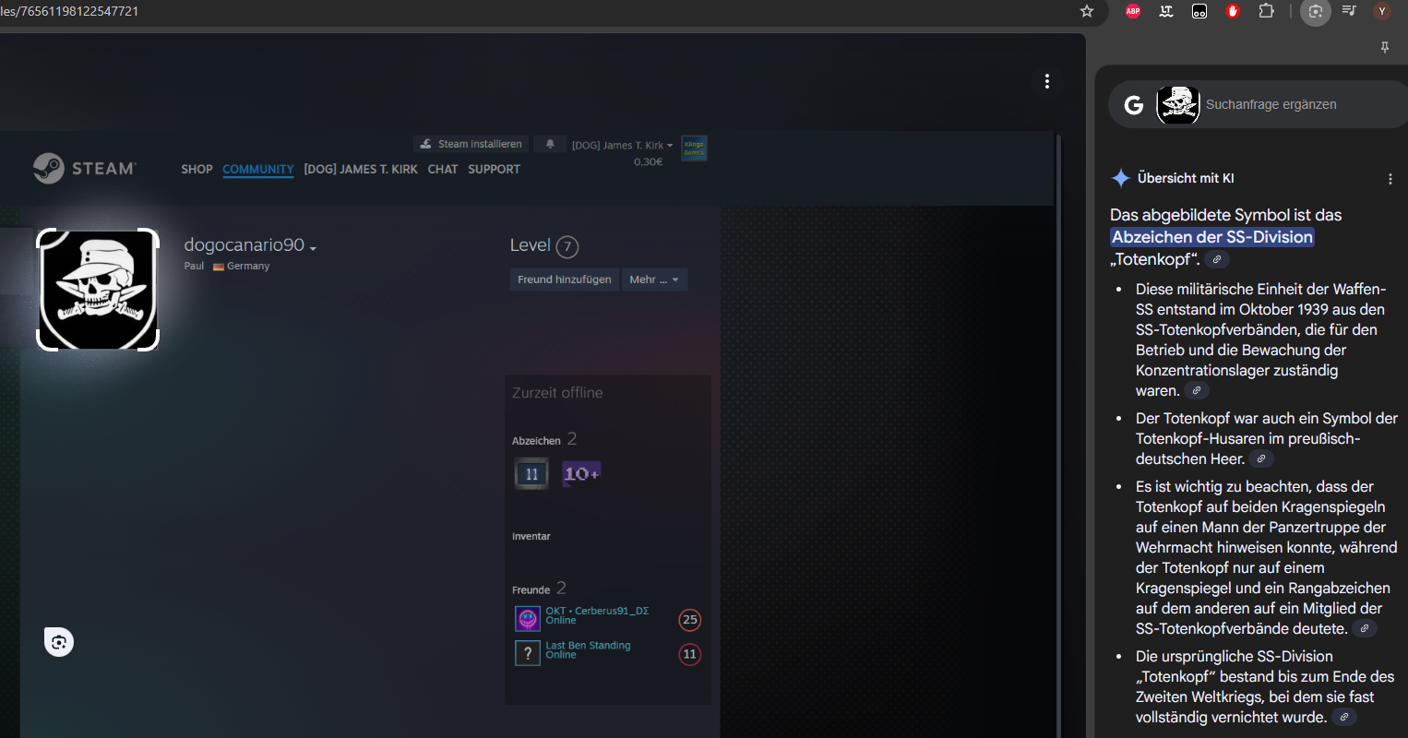Open the COMMUNITY menu in Steam

tap(257, 170)
